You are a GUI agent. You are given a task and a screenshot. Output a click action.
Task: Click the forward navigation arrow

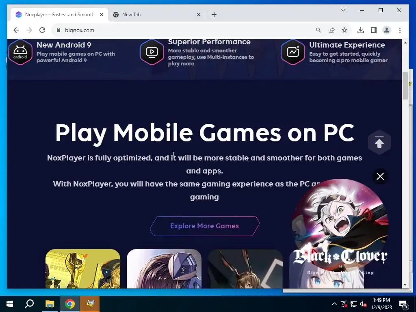[29, 30]
